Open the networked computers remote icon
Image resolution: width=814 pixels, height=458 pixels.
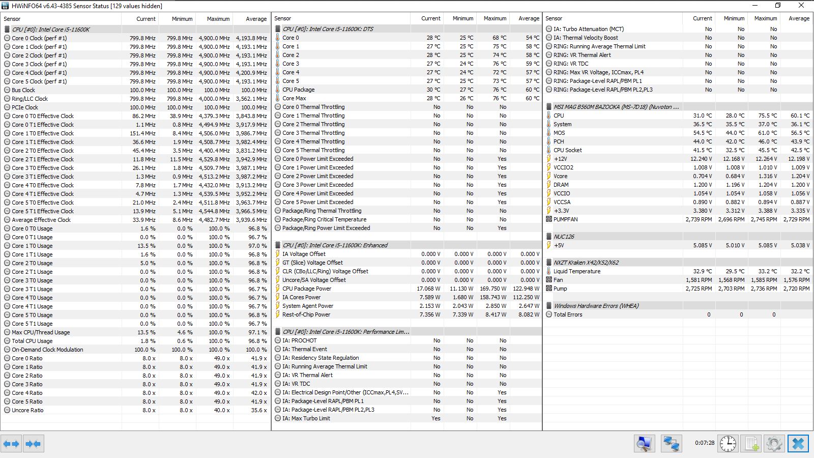point(671,444)
